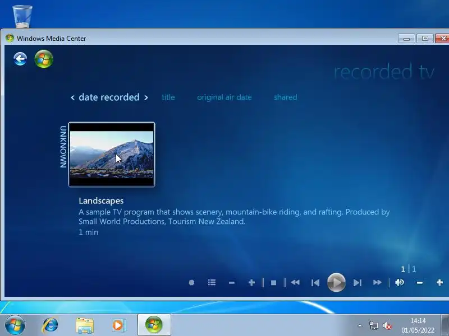Click the Windows Media Center taskbar button
Image resolution: width=449 pixels, height=336 pixels.
point(154,325)
